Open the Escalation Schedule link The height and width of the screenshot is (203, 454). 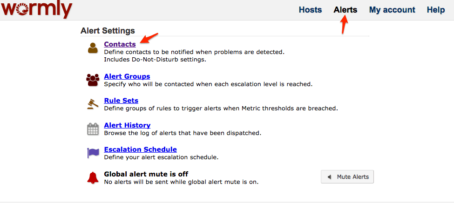tap(141, 149)
